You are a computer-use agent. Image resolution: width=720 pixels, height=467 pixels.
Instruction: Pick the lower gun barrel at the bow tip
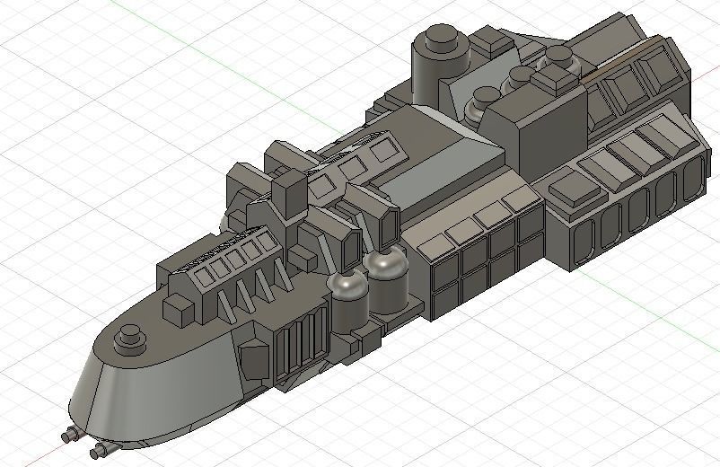click(x=101, y=451)
